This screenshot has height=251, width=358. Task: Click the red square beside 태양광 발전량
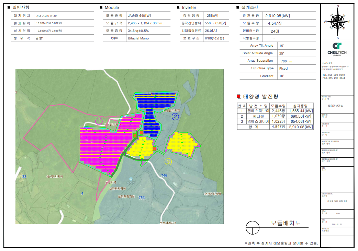point(239,96)
